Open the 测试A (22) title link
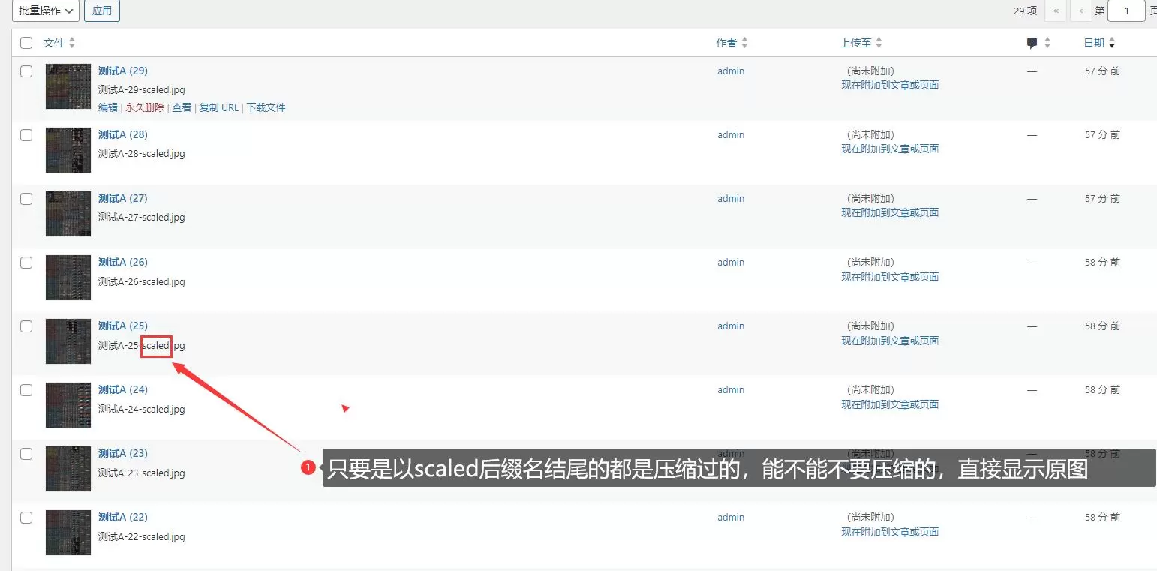Screen dimensions: 1157x571 [x=123, y=517]
